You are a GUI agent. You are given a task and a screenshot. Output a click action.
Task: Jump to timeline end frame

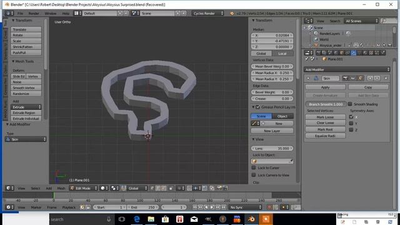point(224,207)
